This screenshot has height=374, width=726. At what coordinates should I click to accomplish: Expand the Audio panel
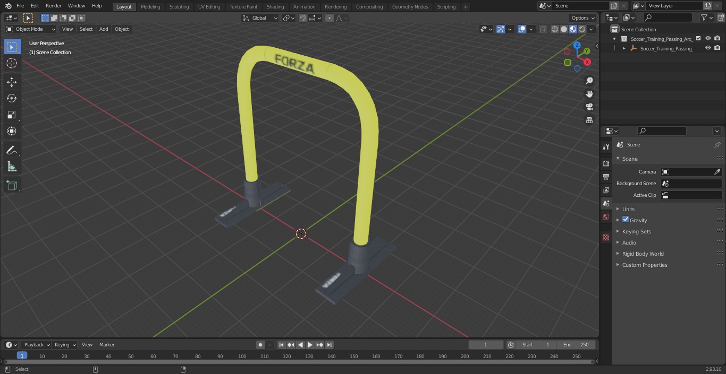coord(629,242)
